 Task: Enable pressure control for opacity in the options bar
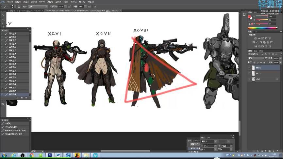tap(70, 7)
